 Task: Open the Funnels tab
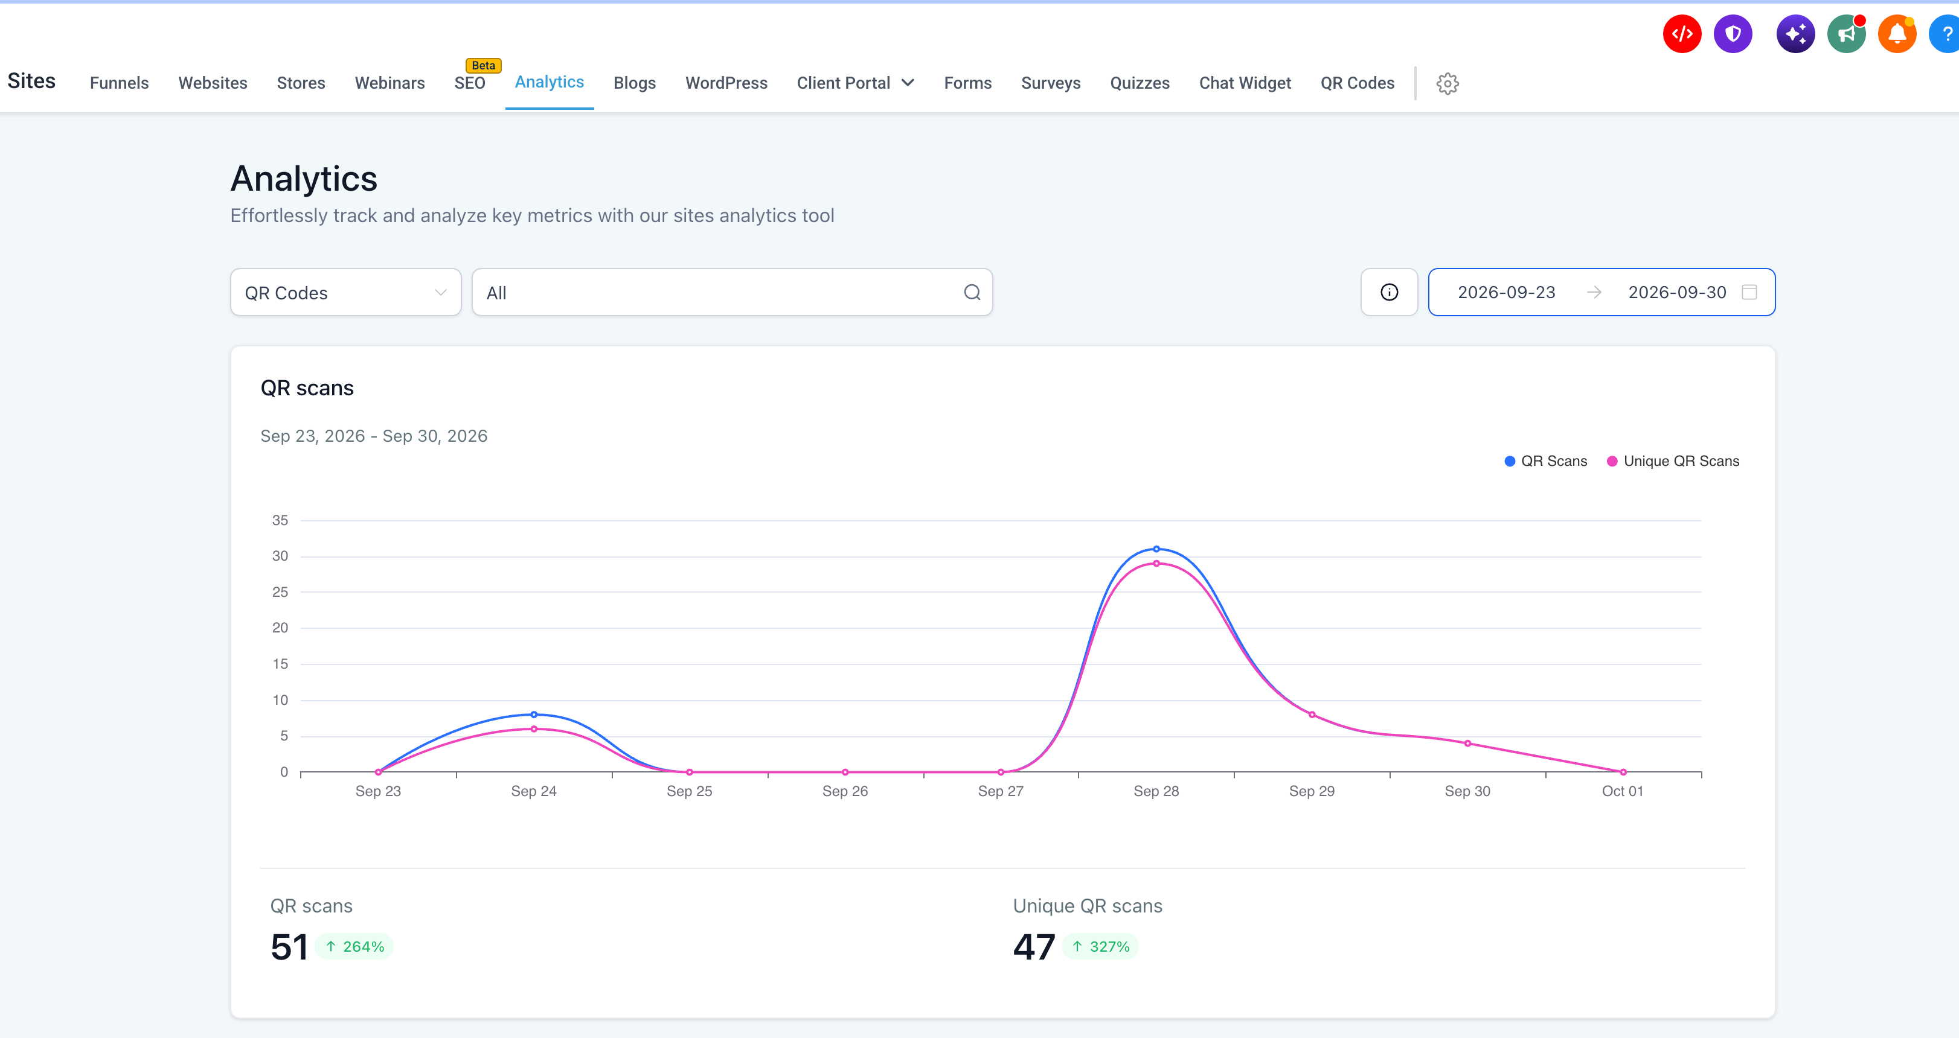click(120, 83)
